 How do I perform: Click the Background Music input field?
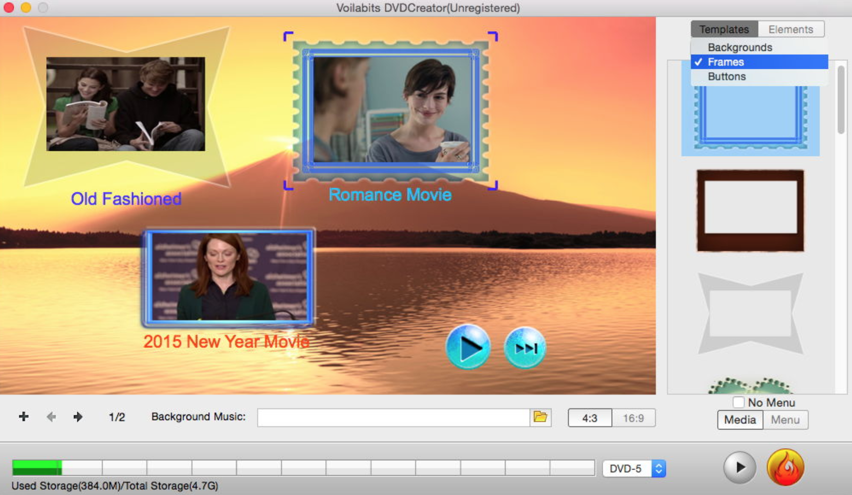point(393,418)
